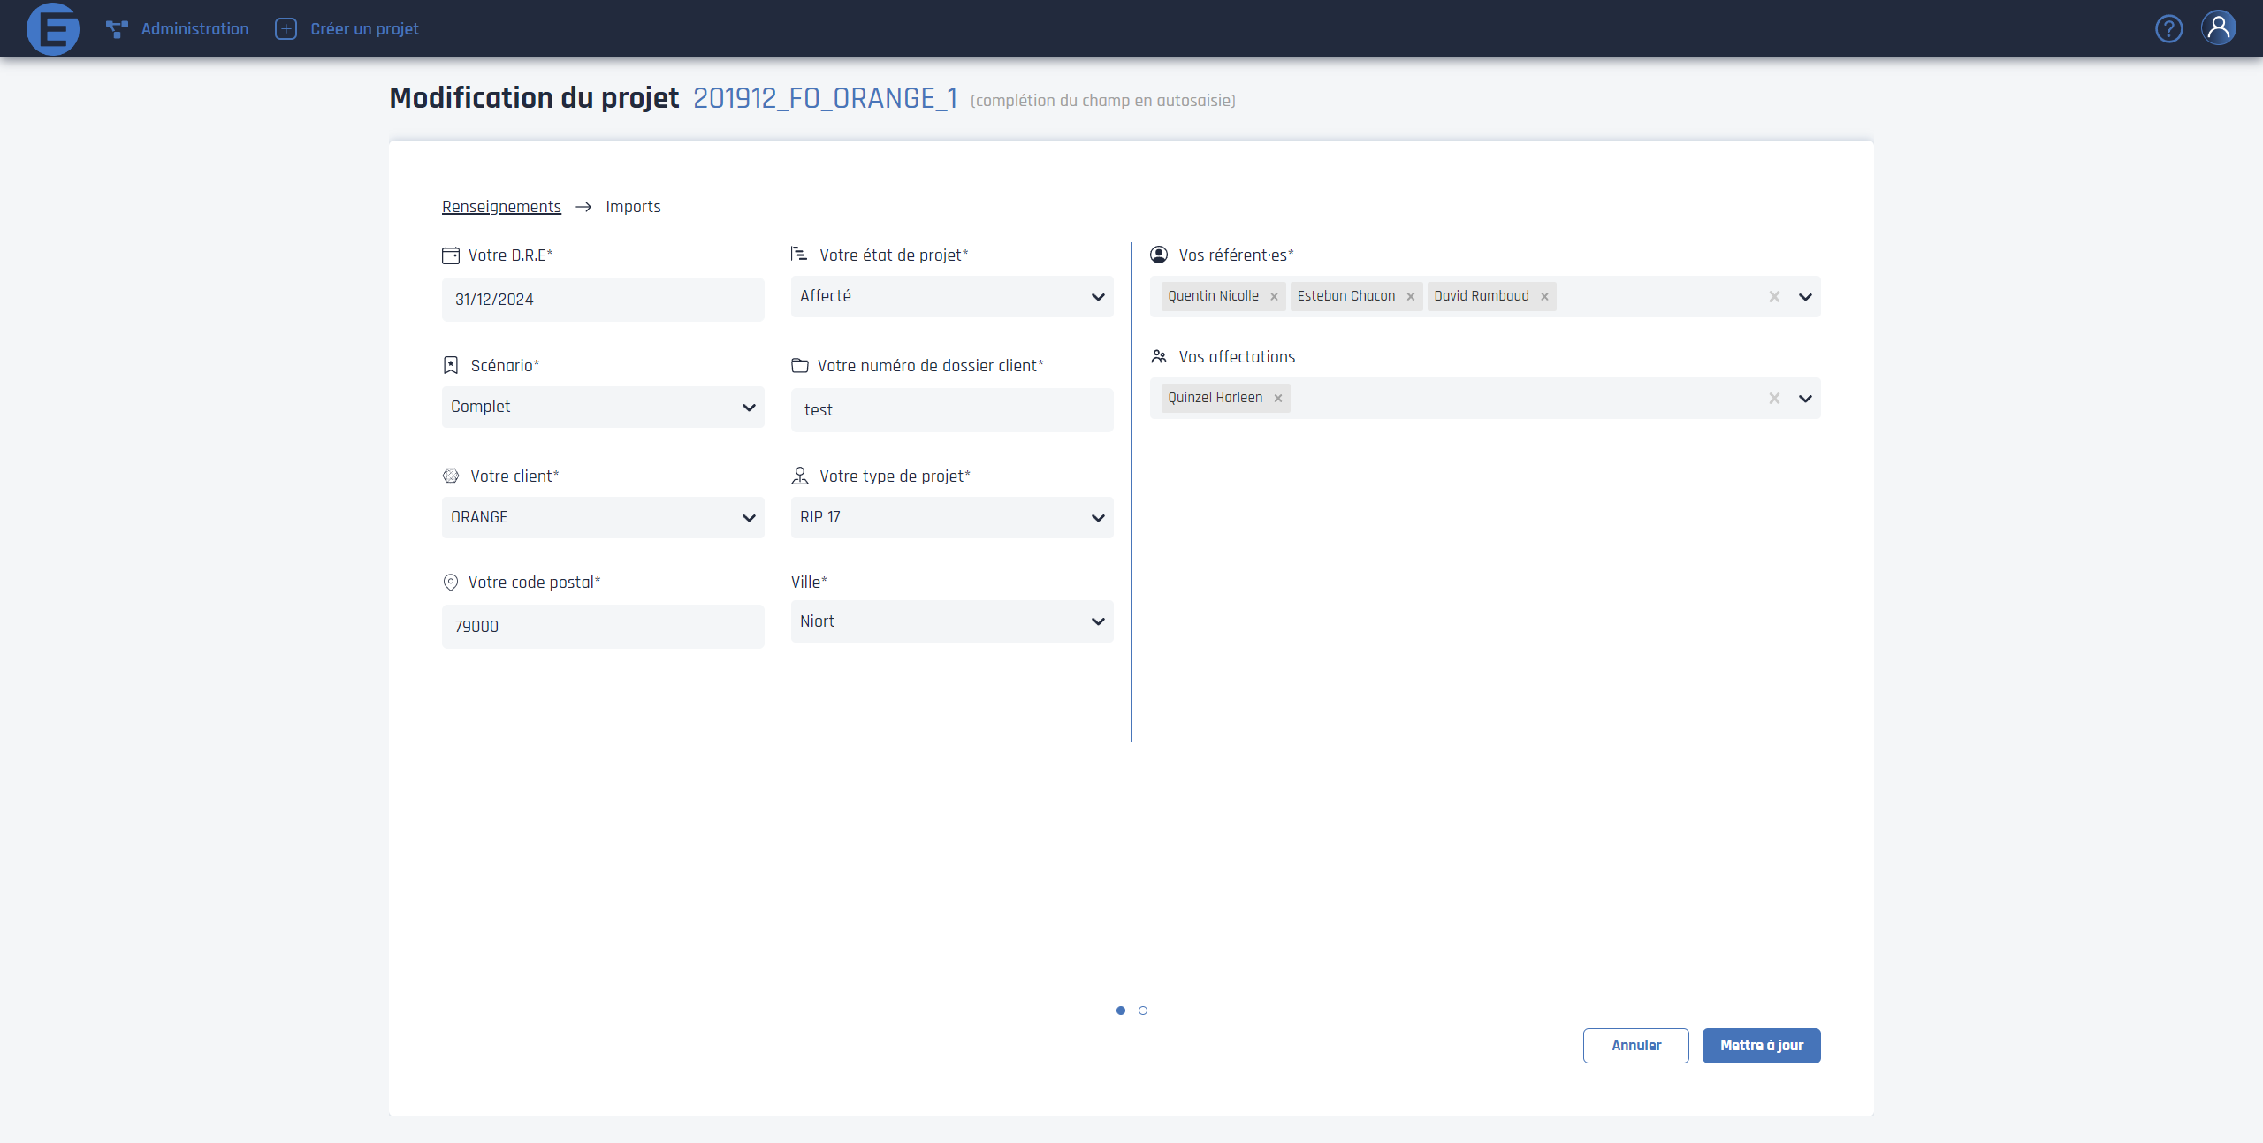The width and height of the screenshot is (2263, 1143).
Task: Click the application logo top left
Action: click(53, 28)
